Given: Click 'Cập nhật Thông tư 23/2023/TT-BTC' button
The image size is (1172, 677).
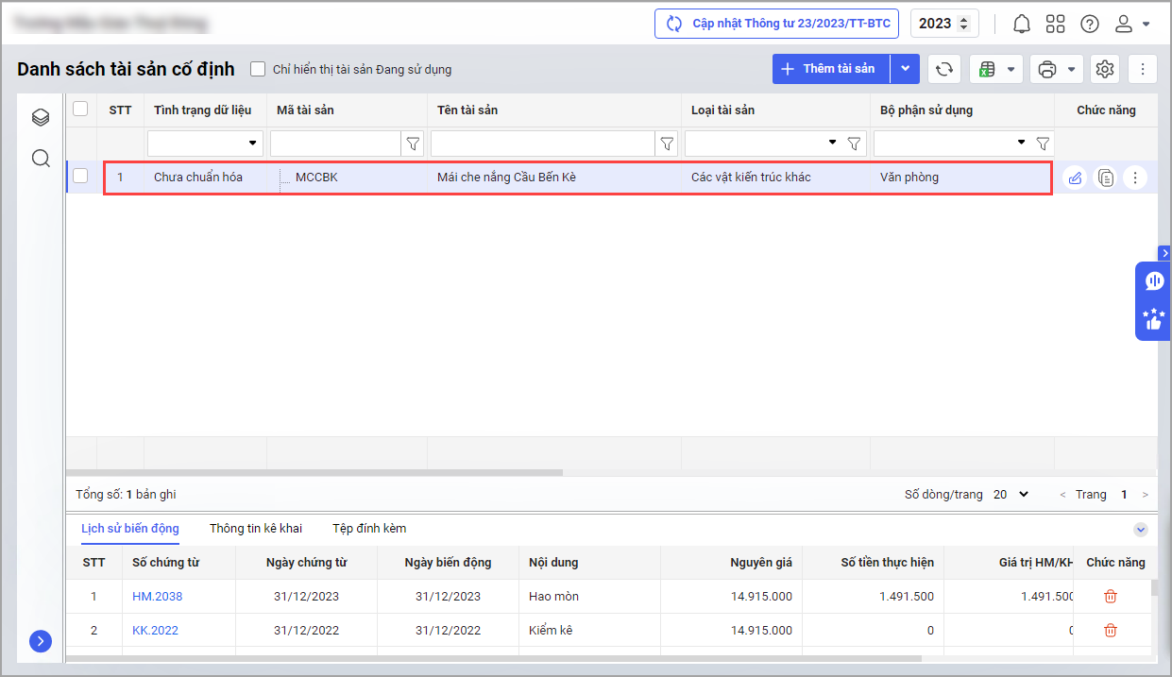Looking at the screenshot, I should coord(777,24).
